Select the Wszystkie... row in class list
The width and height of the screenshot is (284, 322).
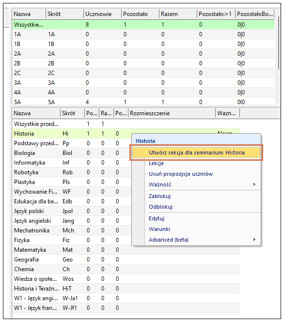tap(143, 25)
